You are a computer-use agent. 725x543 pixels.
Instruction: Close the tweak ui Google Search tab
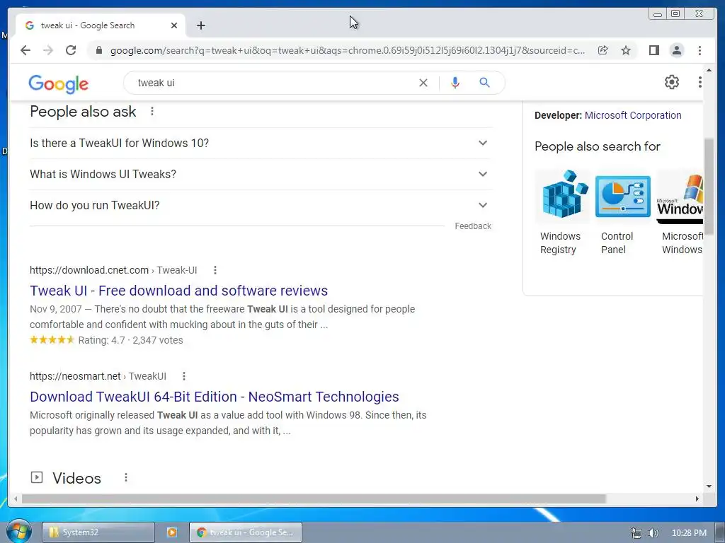point(174,25)
